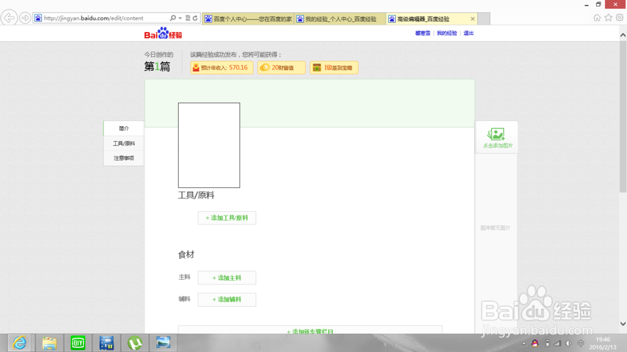Open the iQIYI app from taskbar
The height and width of the screenshot is (352, 627).
tap(78, 343)
